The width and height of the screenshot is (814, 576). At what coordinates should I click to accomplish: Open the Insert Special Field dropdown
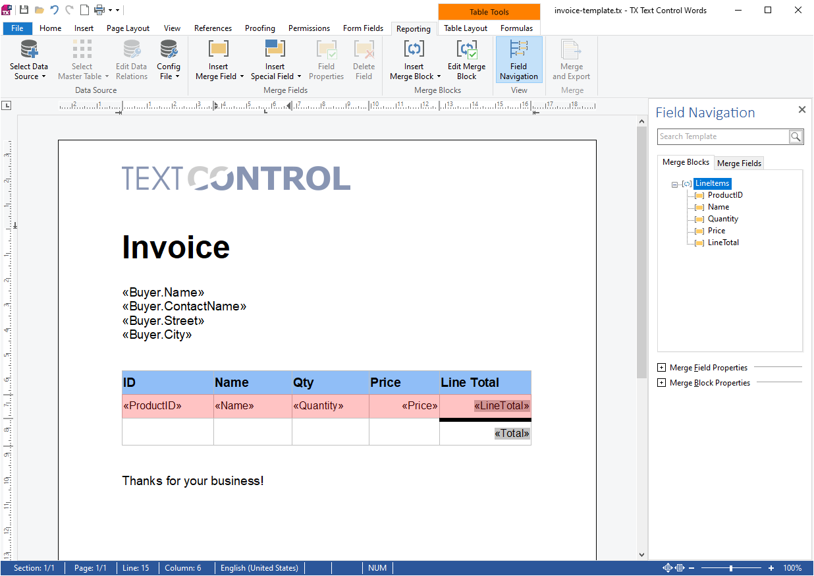(275, 60)
